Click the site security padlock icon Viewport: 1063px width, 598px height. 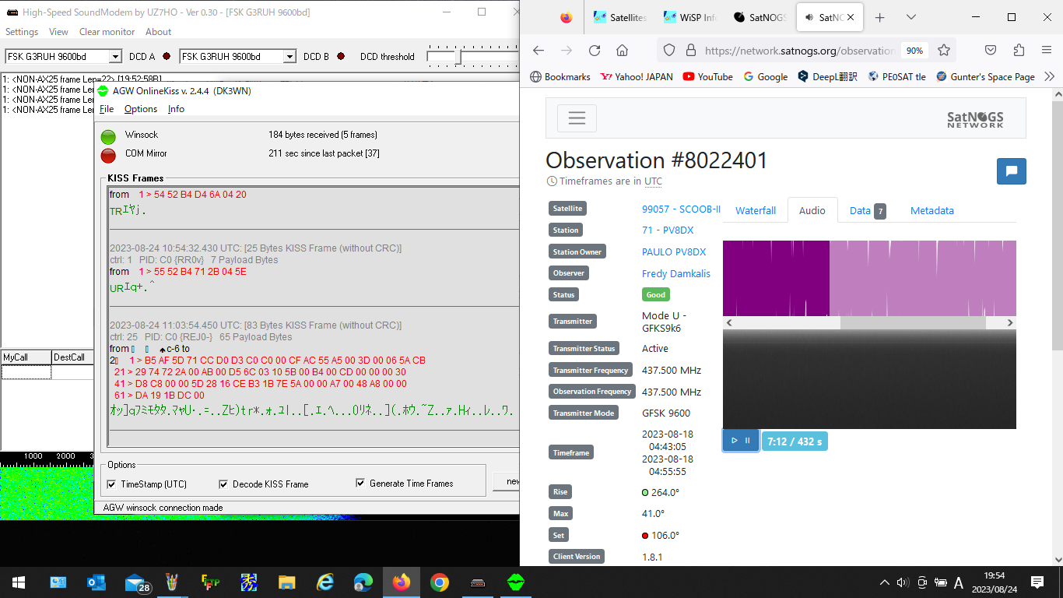pos(690,51)
